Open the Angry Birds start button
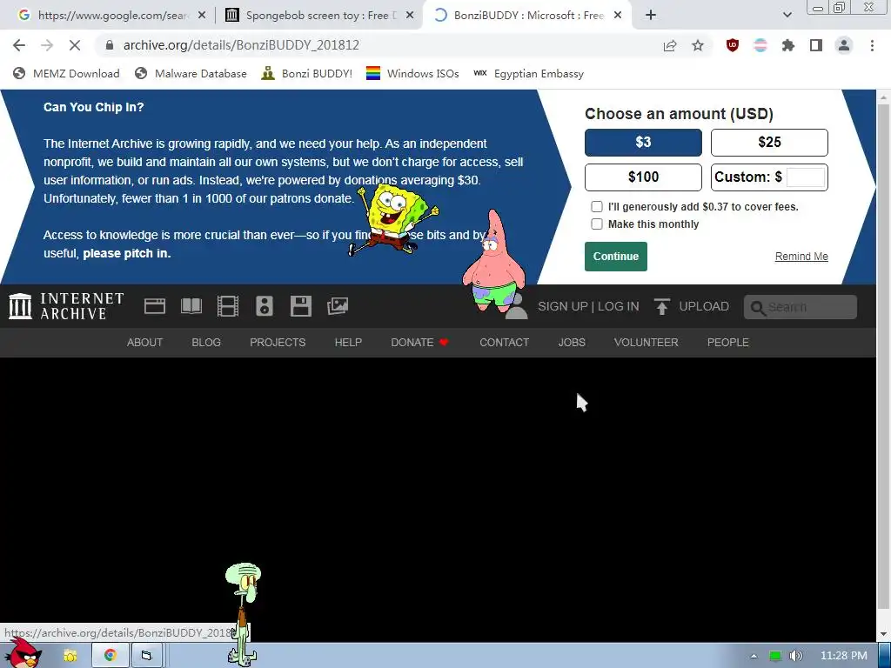The height and width of the screenshot is (668, 891). 23,653
